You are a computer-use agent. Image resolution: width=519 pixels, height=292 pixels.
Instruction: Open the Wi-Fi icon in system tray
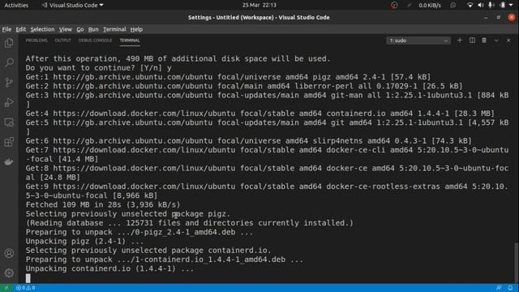coord(470,5)
